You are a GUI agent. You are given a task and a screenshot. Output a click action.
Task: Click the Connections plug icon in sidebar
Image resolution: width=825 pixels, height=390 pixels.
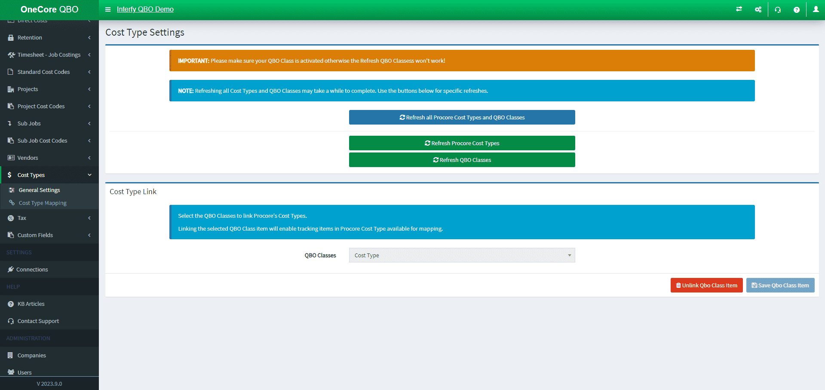pos(11,269)
